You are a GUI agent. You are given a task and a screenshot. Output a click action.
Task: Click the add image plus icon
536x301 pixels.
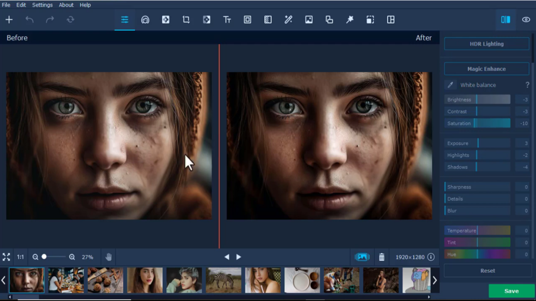click(9, 20)
